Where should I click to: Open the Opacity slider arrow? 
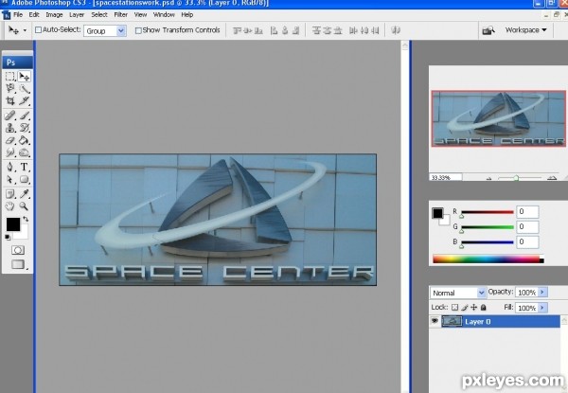[542, 292]
